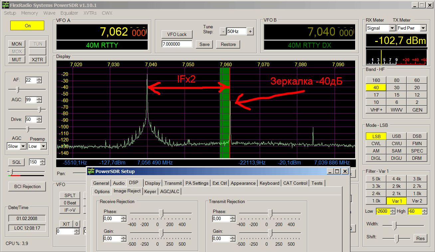435x252 pixels.
Task: Click the VFO Lock button
Action: coord(177,34)
